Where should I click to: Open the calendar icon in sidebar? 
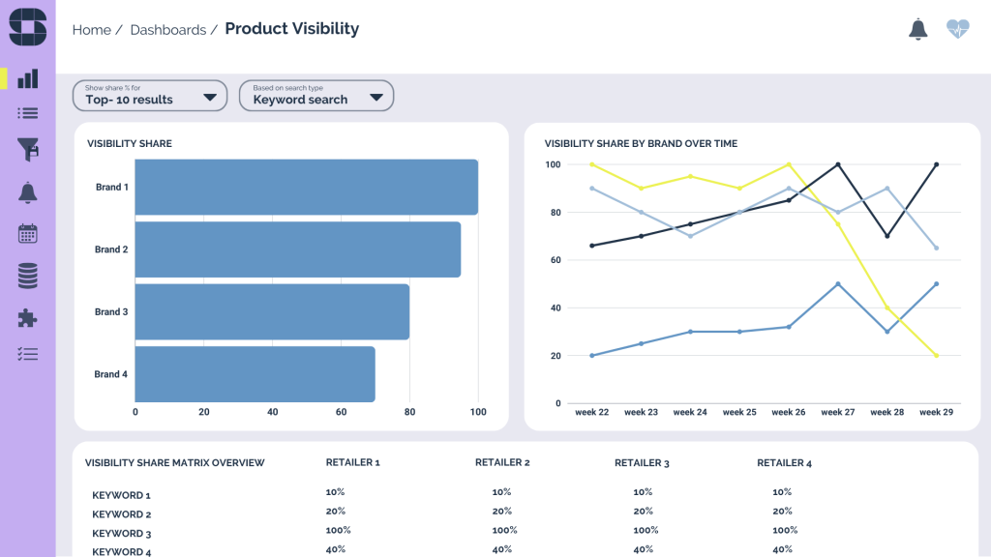point(28,233)
